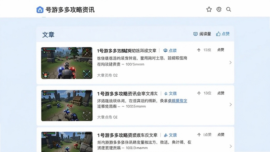Select the first article's gray footer line

click(107, 75)
